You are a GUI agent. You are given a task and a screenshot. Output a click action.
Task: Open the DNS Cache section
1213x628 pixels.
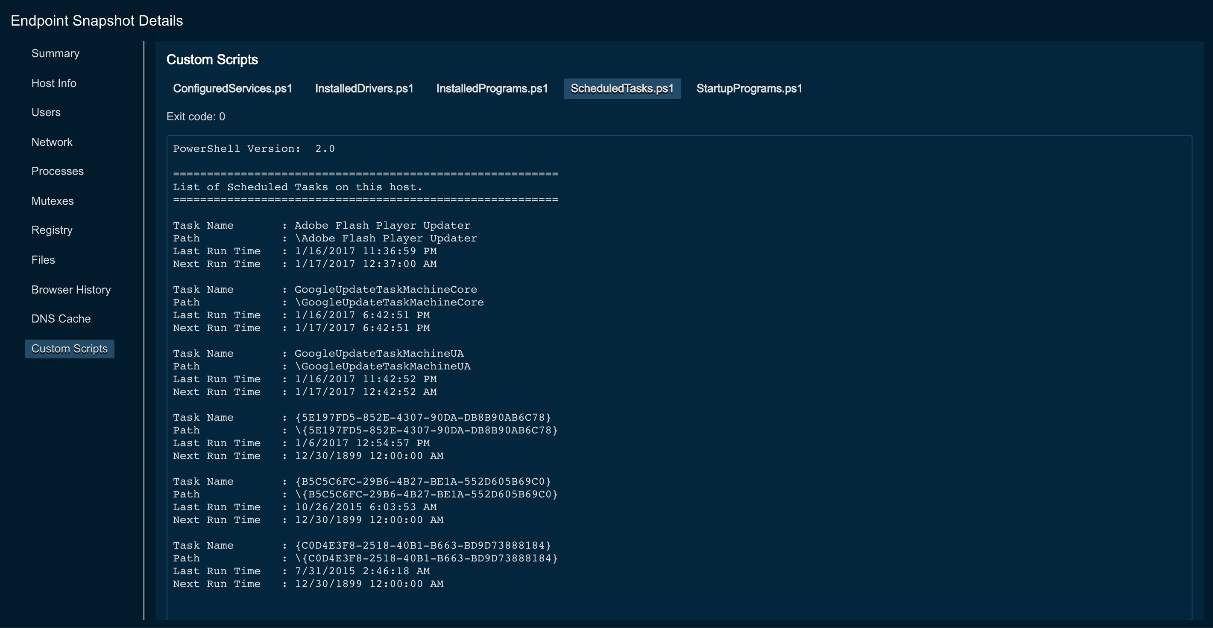point(61,319)
